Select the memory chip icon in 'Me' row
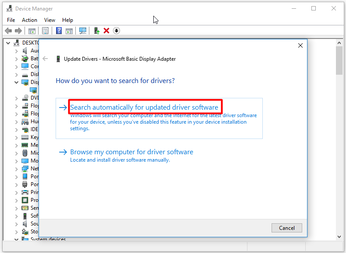Image resolution: width=346 pixels, height=253 pixels. [25, 145]
